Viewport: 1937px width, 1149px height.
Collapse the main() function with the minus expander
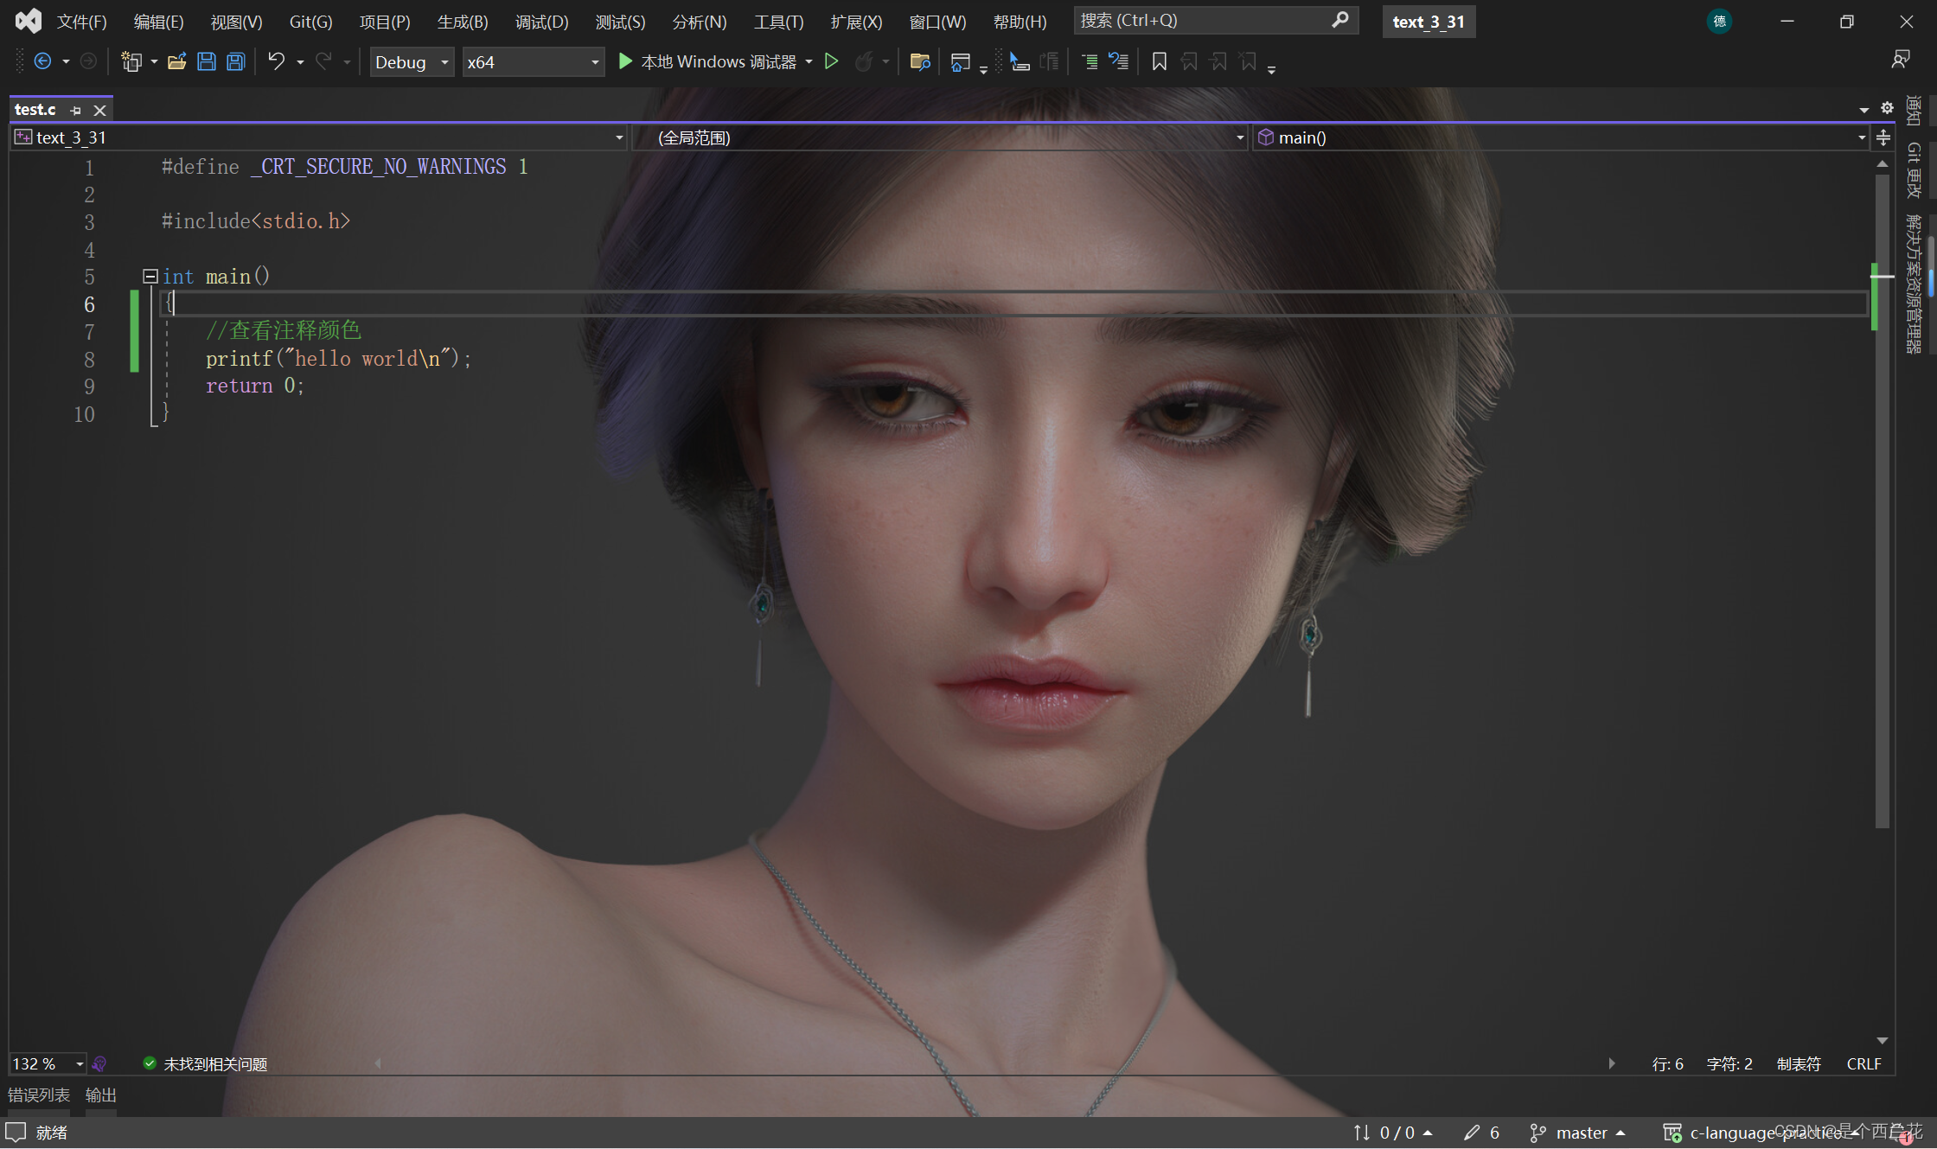coord(150,276)
